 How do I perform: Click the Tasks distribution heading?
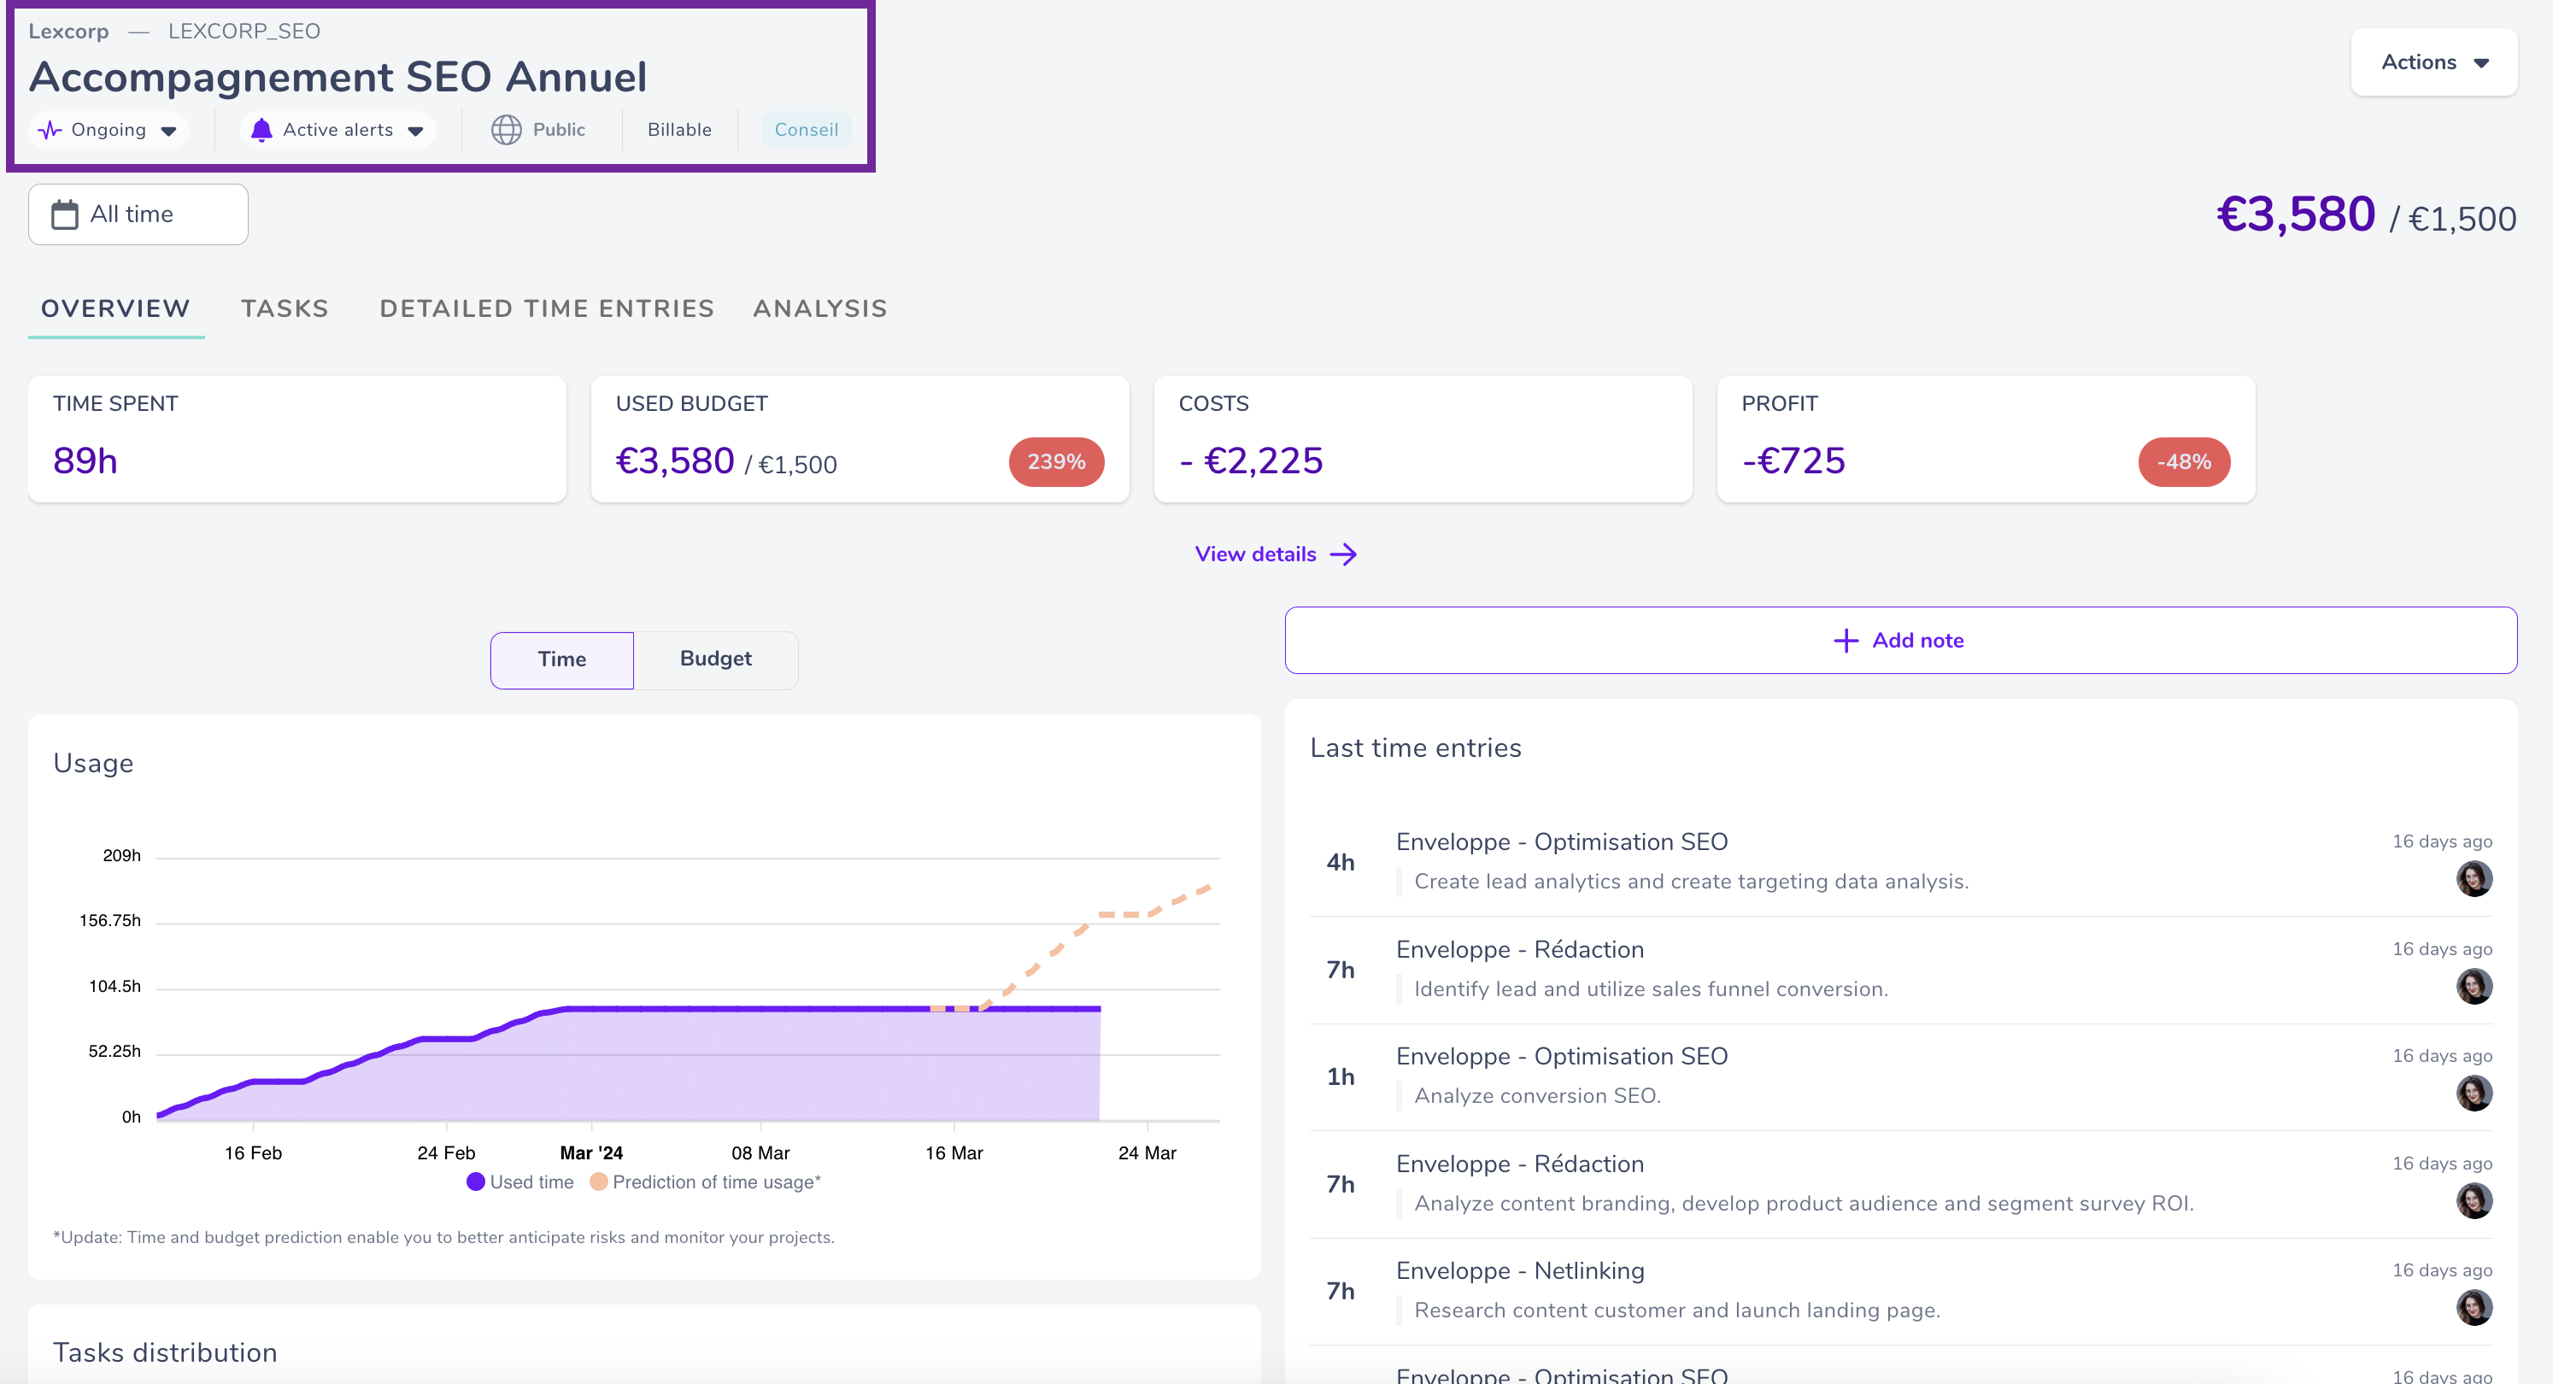click(x=165, y=1352)
